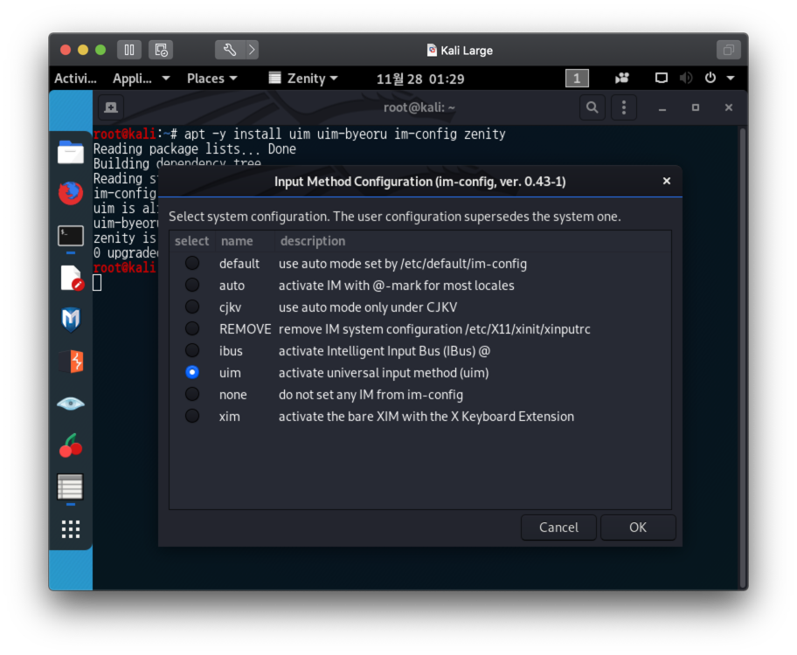Open virtual machine settings wrench
The width and height of the screenshot is (797, 655).
(230, 50)
